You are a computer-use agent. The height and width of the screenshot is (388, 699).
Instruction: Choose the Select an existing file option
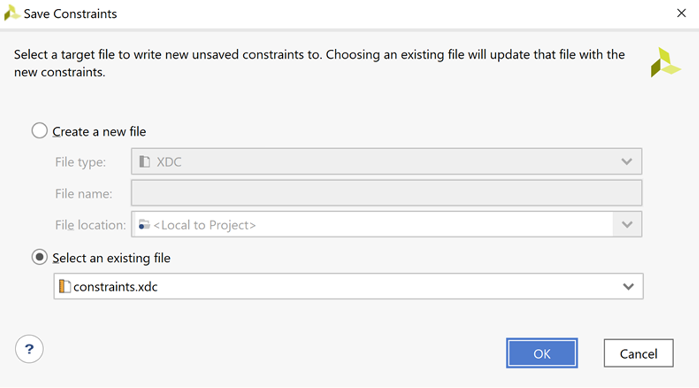(39, 258)
